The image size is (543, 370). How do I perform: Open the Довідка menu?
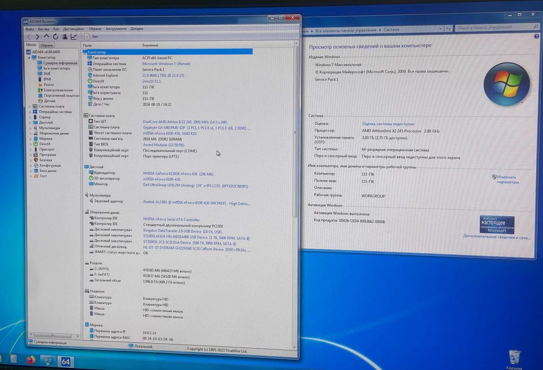point(137,29)
